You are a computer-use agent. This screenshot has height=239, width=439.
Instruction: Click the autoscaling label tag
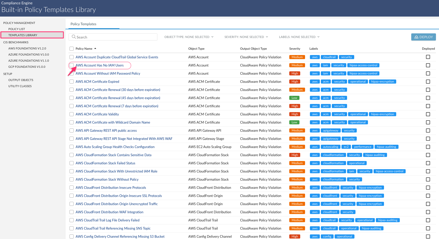click(x=331, y=147)
